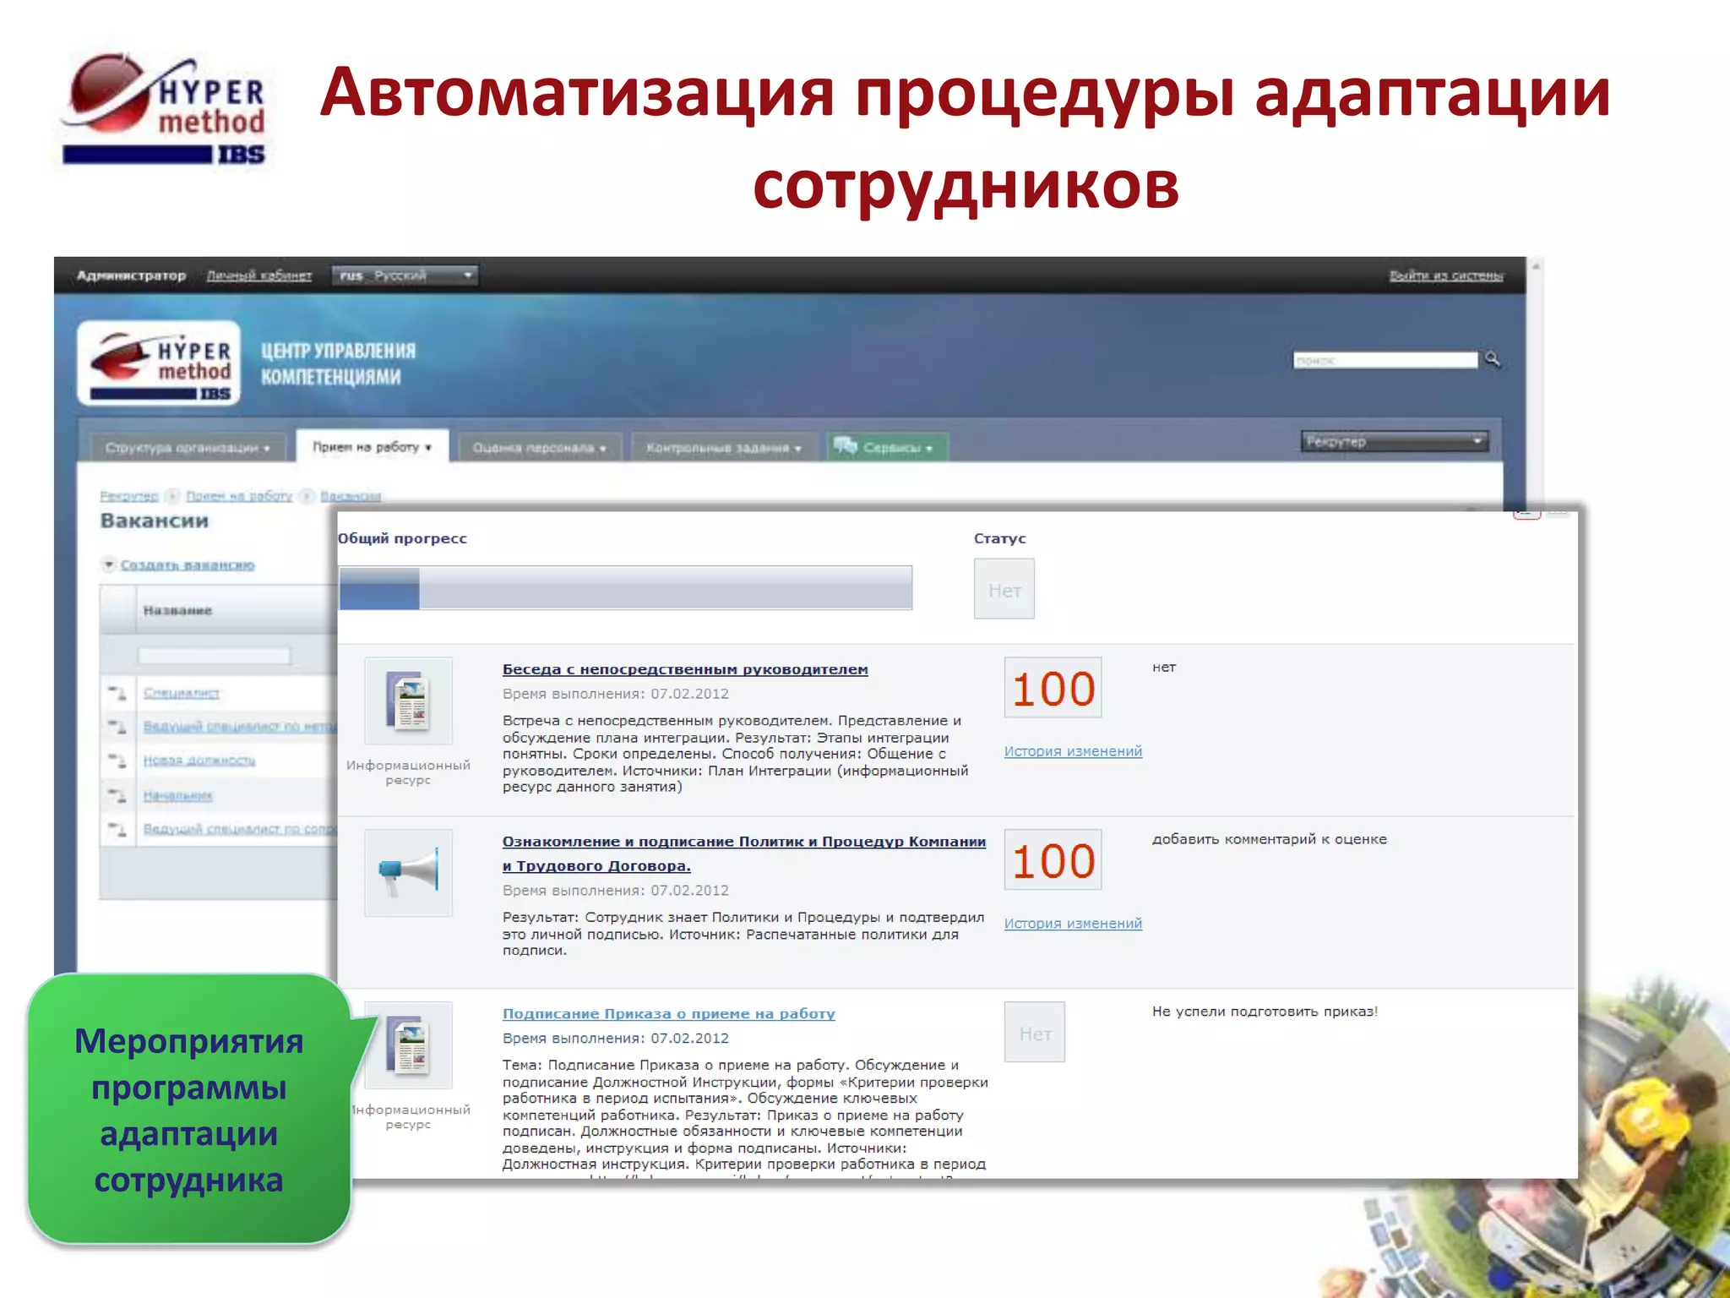Click the 100 score for Беседа с руководителем

pyautogui.click(x=1053, y=688)
